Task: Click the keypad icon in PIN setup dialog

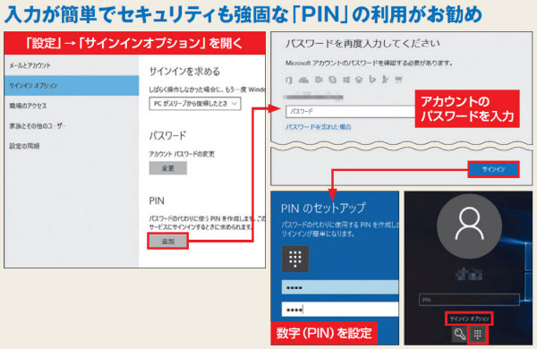Action: (x=295, y=259)
